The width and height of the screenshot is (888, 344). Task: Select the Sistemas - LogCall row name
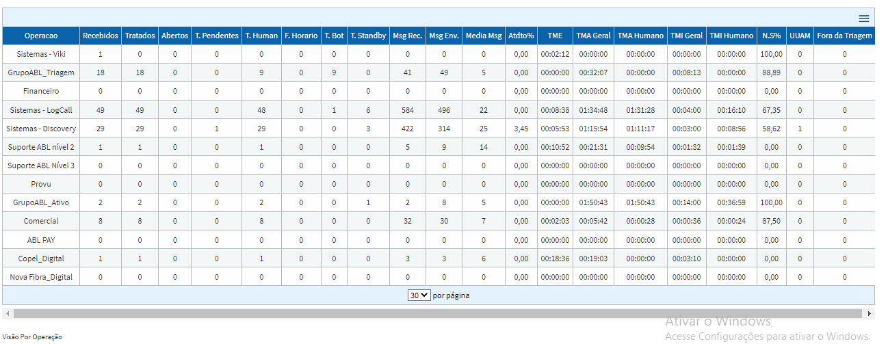(x=41, y=110)
